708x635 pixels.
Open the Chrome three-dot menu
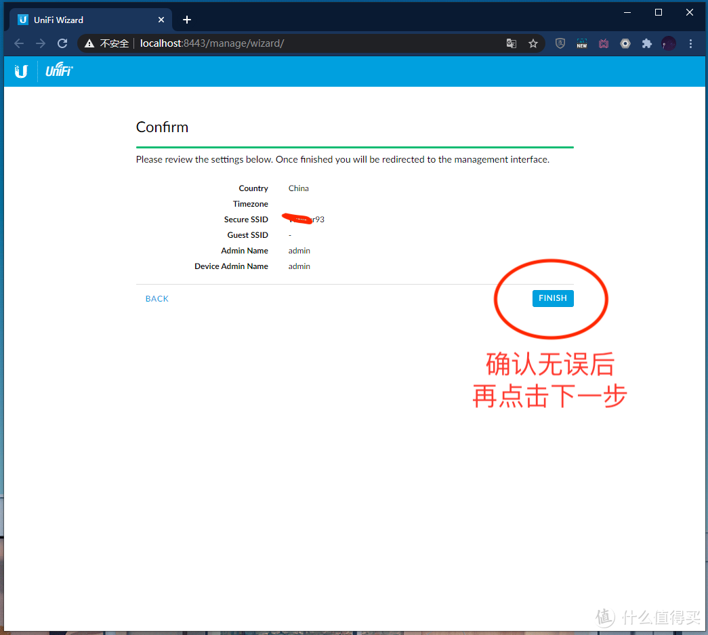pos(690,43)
